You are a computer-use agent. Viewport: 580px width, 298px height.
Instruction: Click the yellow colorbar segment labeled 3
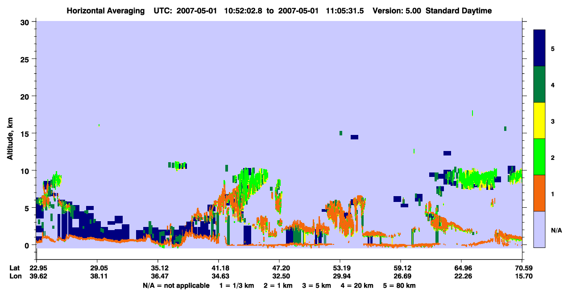[539, 121]
